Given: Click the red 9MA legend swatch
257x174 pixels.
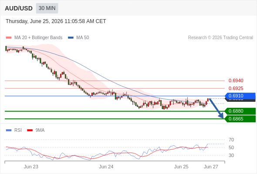Looking at the screenshot, I should pyautogui.click(x=30, y=130).
